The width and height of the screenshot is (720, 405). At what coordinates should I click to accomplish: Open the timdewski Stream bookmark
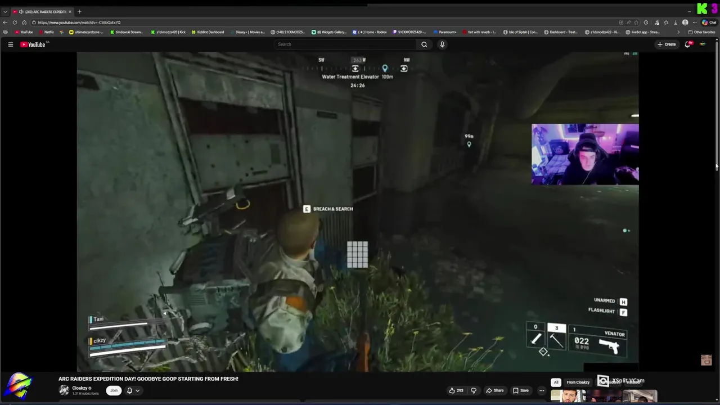[x=127, y=32]
